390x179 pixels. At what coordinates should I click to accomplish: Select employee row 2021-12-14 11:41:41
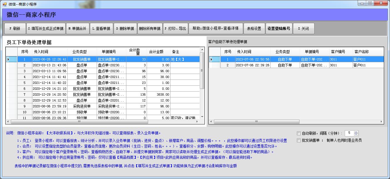pyautogui.click(x=103, y=77)
